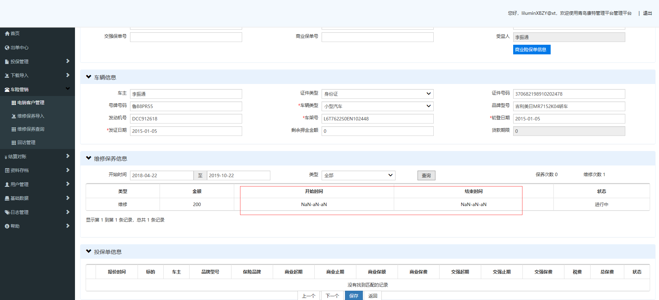
Task: Click the grid icon beside 回访管理
Action: point(14,143)
